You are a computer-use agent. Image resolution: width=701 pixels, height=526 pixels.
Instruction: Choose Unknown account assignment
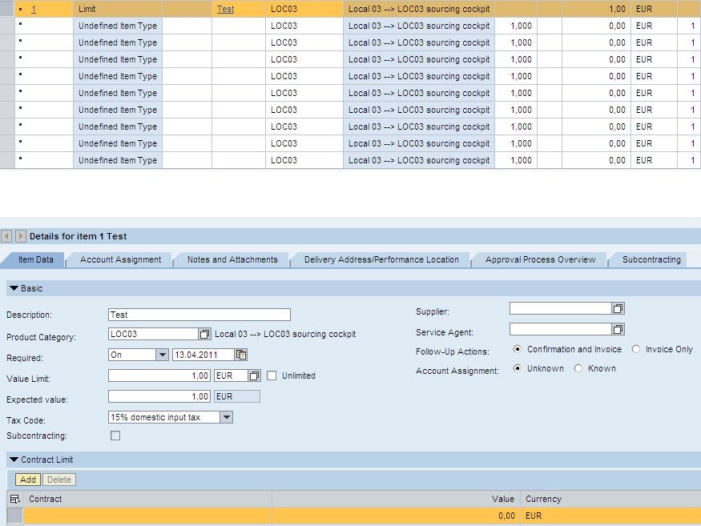pyautogui.click(x=518, y=368)
